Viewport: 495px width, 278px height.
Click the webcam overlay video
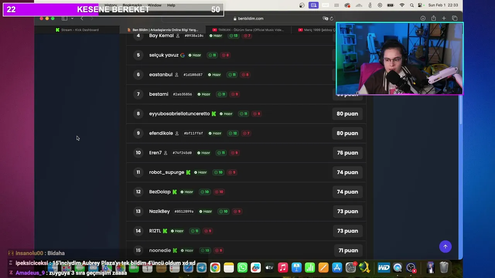pyautogui.click(x=399, y=59)
